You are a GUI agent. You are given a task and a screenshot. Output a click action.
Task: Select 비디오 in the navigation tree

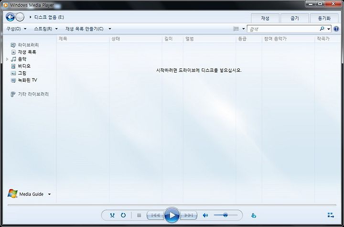pos(24,66)
